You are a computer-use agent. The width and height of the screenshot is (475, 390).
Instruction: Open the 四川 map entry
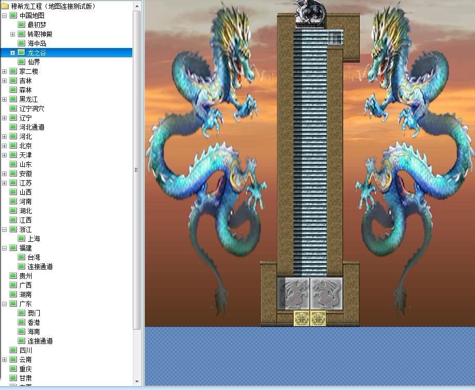(26, 350)
